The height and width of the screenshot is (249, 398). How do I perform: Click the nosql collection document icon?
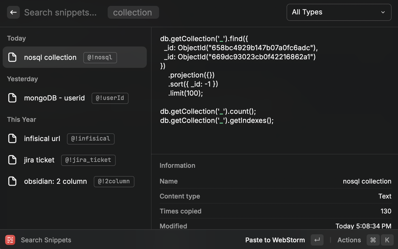(12, 57)
